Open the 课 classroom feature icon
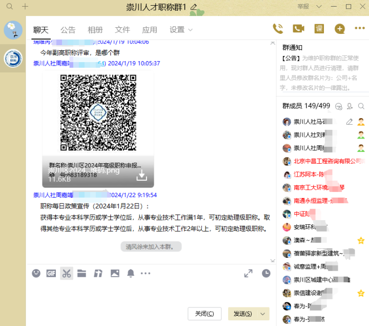This screenshot has height=326, width=369. (319, 29)
